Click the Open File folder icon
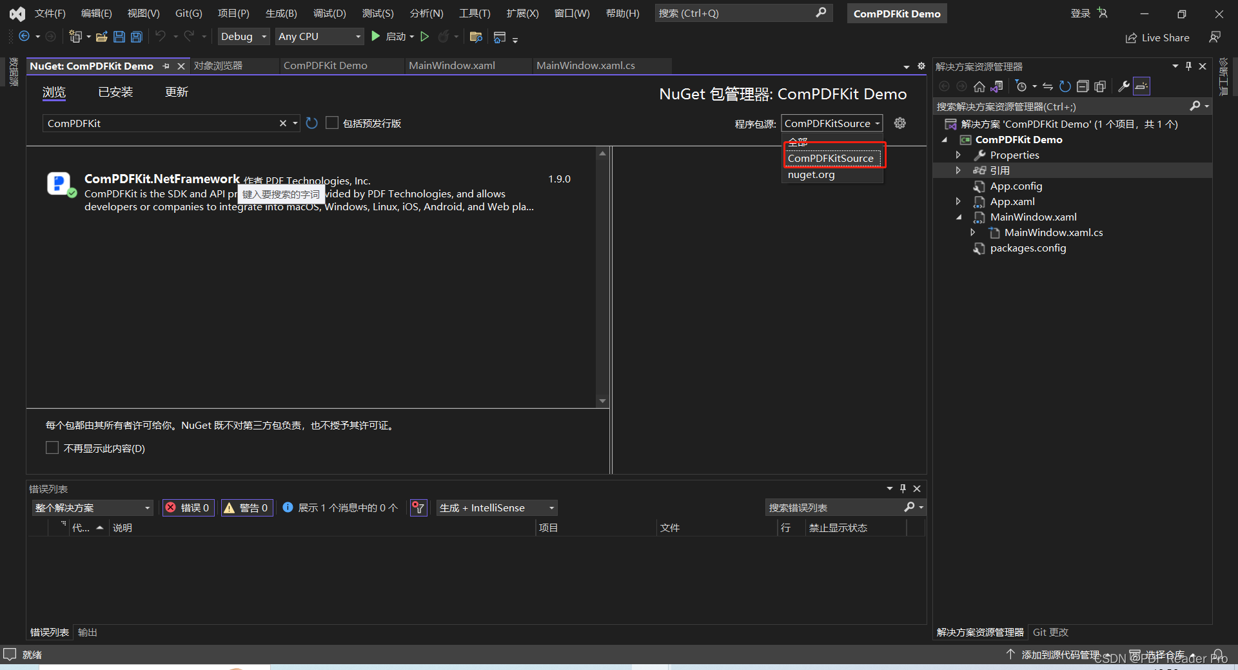Image resolution: width=1238 pixels, height=670 pixels. pos(102,37)
